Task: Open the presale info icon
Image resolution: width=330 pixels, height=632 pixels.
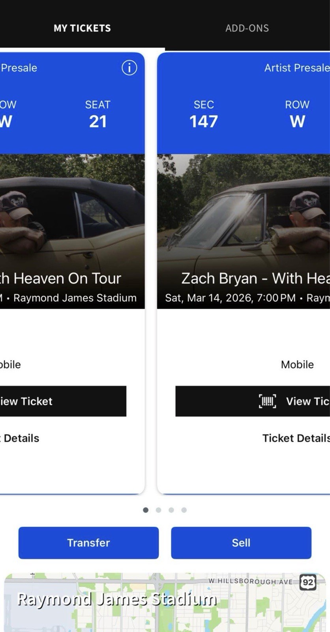Action: [x=129, y=68]
